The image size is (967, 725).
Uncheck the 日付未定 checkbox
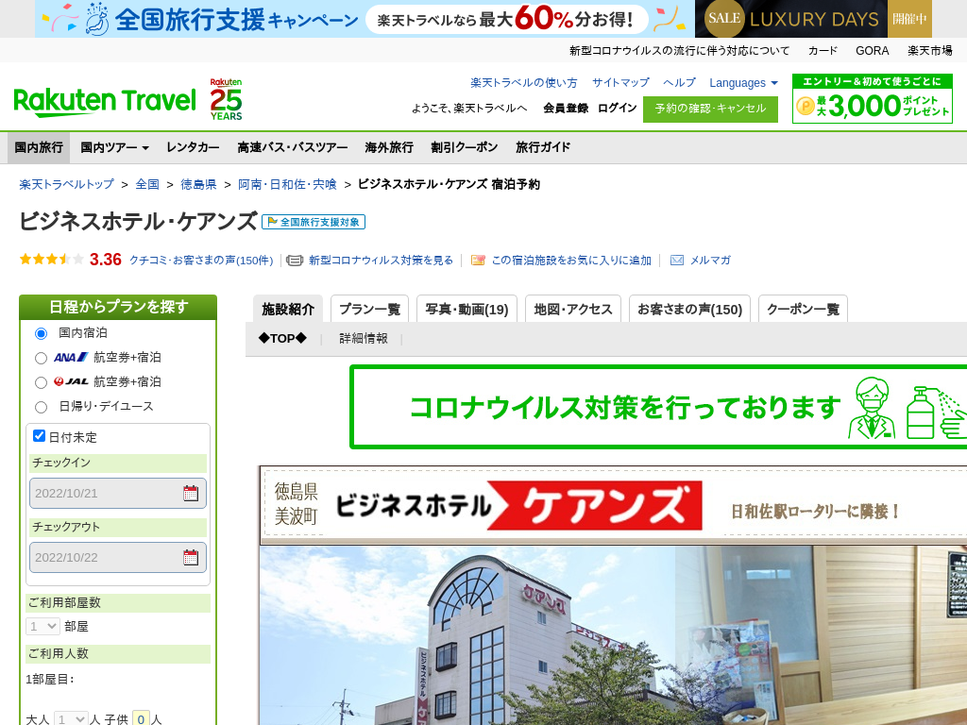pos(39,436)
